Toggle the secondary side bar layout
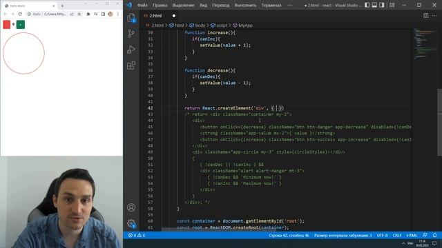 click(382, 5)
